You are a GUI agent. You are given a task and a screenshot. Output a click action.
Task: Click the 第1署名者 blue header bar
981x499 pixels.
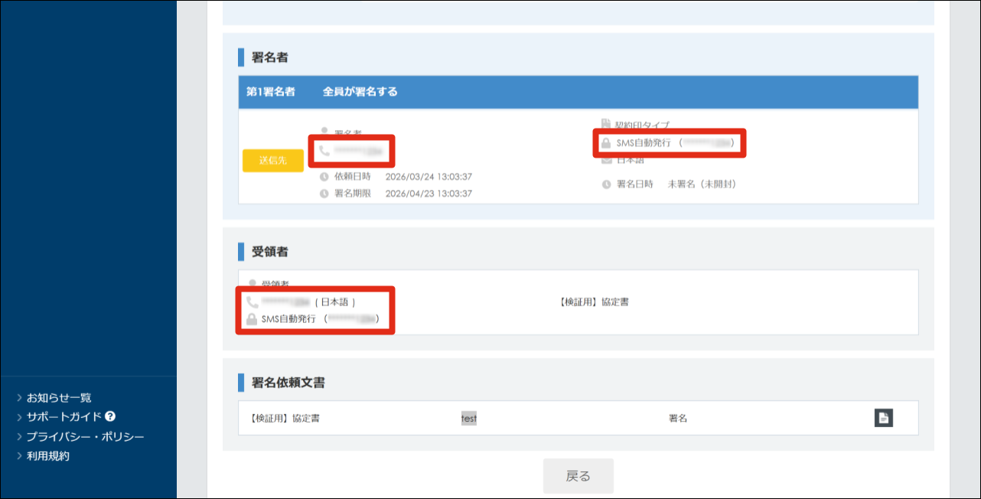(x=578, y=92)
